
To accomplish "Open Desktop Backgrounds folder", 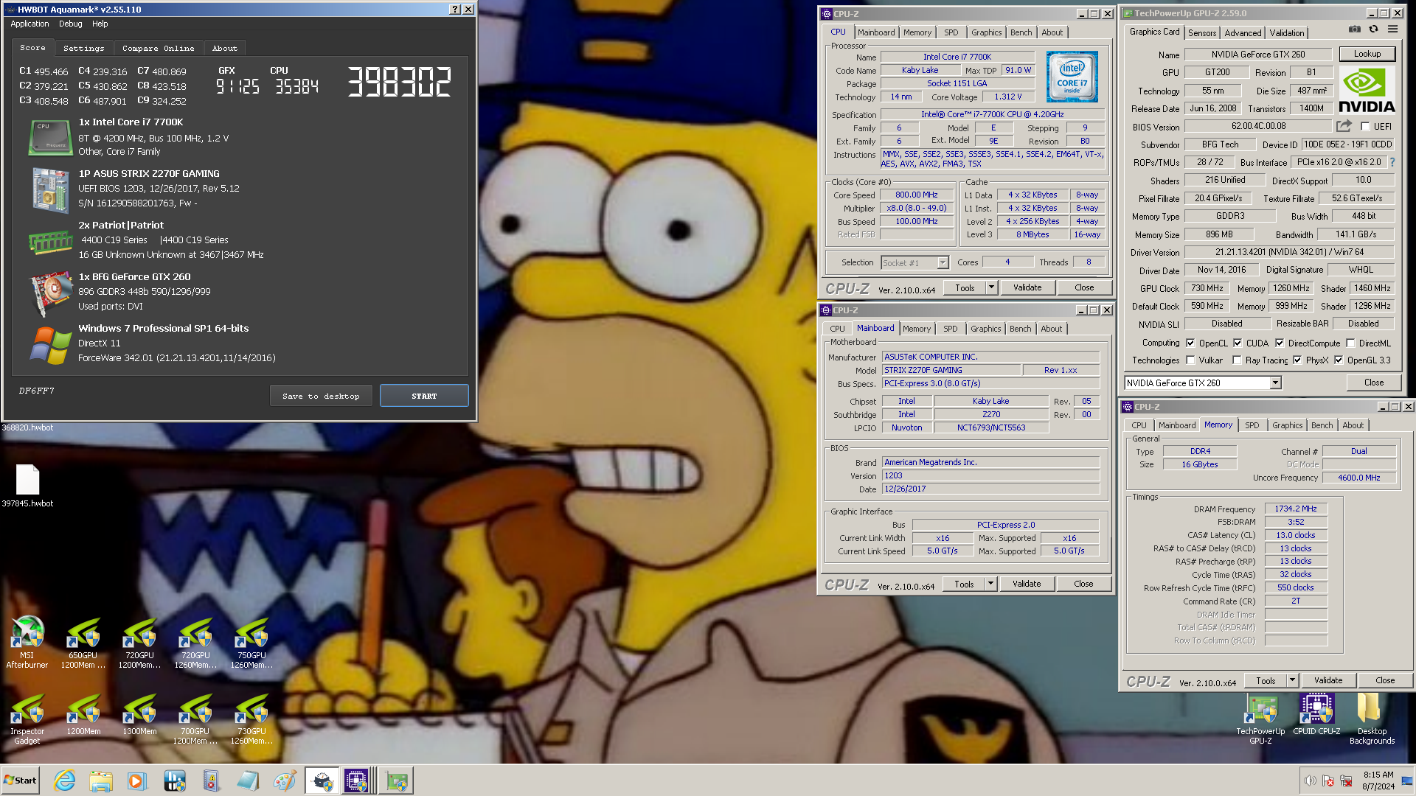I will point(1372,719).
